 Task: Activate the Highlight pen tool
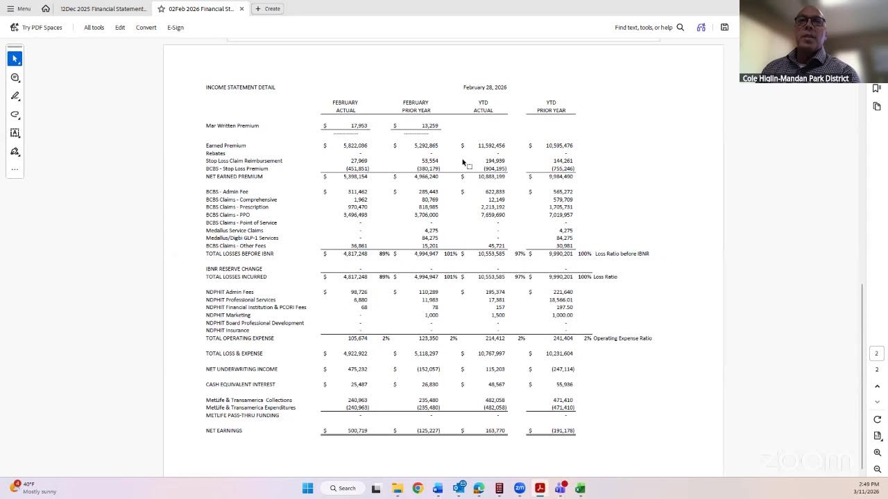pos(15,96)
